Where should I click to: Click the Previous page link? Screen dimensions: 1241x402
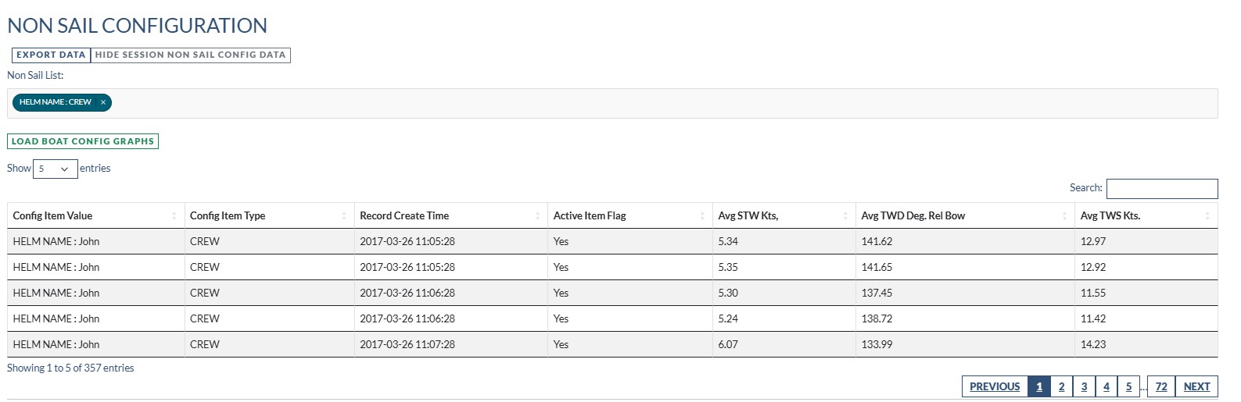point(995,386)
